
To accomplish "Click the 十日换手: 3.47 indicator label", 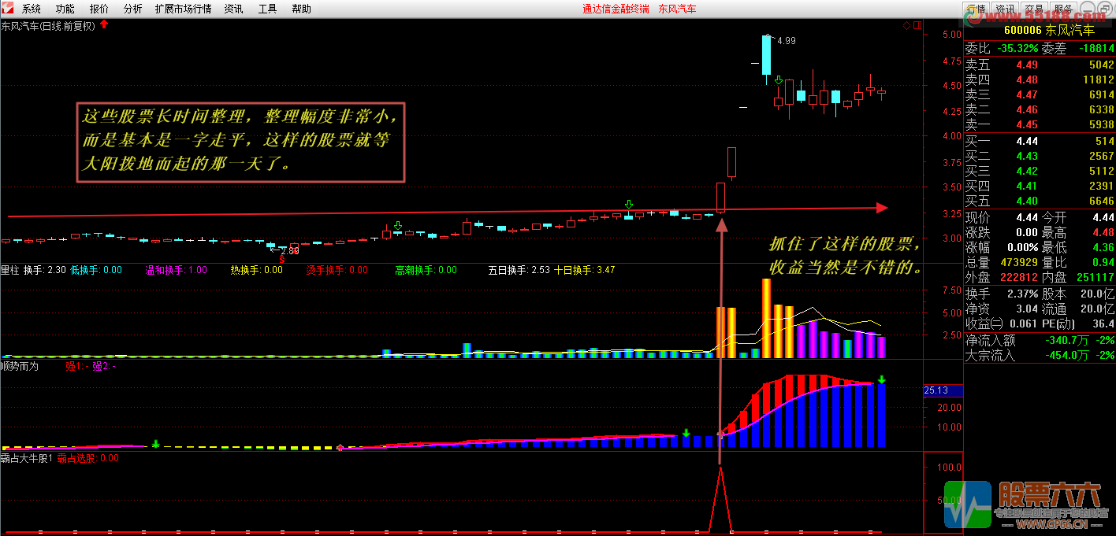I will click(x=584, y=270).
